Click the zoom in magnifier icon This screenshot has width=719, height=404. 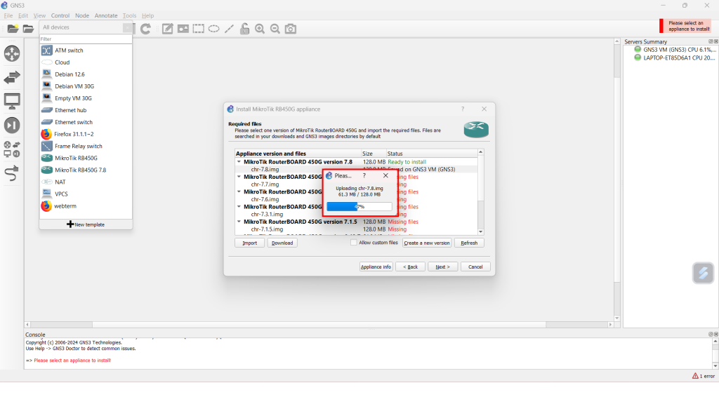[260, 29]
